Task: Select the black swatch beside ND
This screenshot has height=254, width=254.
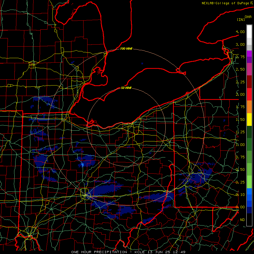Action: tap(249, 220)
